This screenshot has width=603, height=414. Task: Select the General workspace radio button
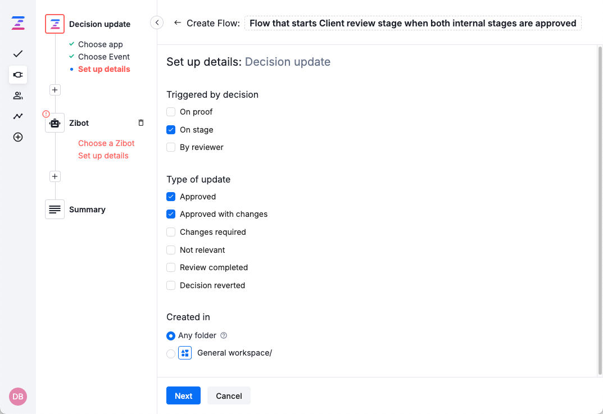tap(171, 354)
